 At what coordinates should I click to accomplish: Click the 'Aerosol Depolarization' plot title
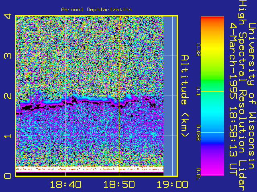click(x=96, y=10)
